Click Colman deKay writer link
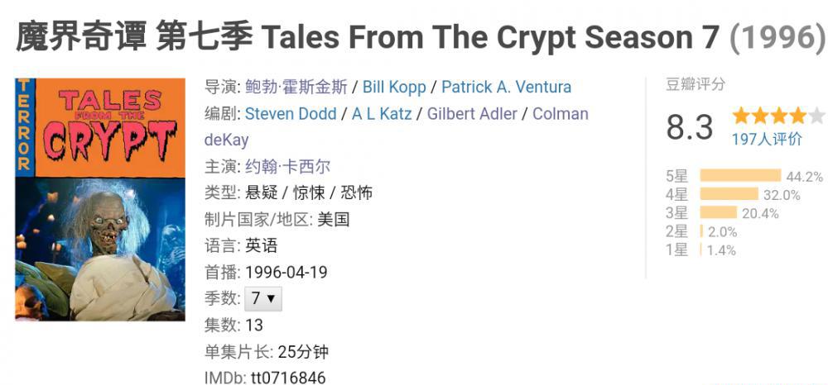This screenshot has width=828, height=385. [x=561, y=114]
